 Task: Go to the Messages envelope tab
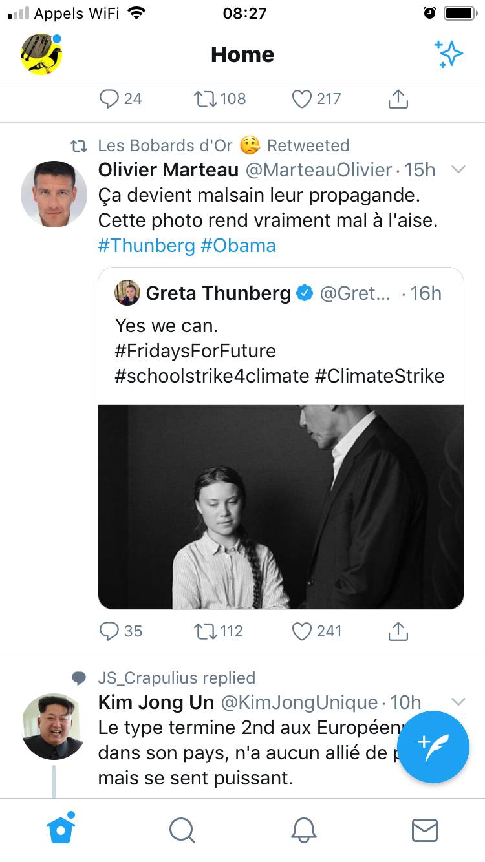tap(425, 830)
